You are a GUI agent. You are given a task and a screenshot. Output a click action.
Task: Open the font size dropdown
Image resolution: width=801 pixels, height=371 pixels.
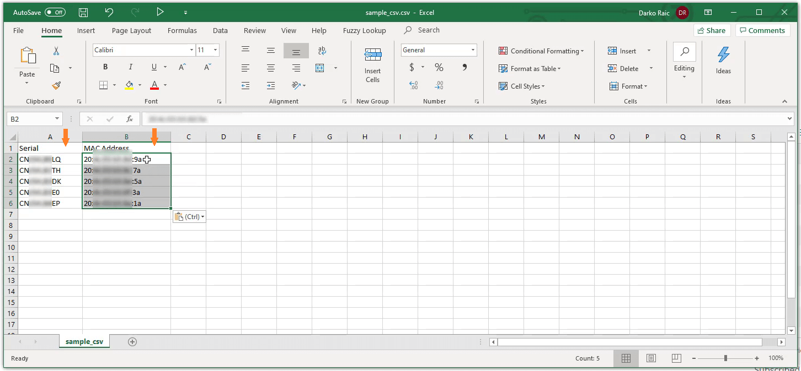pyautogui.click(x=215, y=50)
